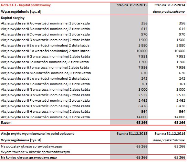Click the series P value 2 462 for 31.12.2015
Image resolution: width=187 pixels, height=162 pixels.
pos(143,101)
